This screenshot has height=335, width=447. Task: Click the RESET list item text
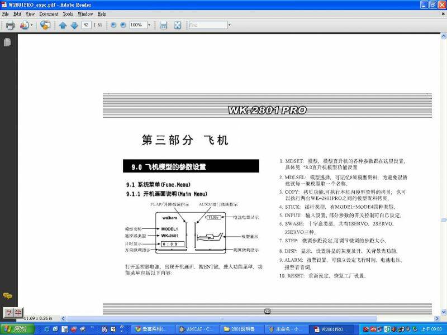(322, 276)
